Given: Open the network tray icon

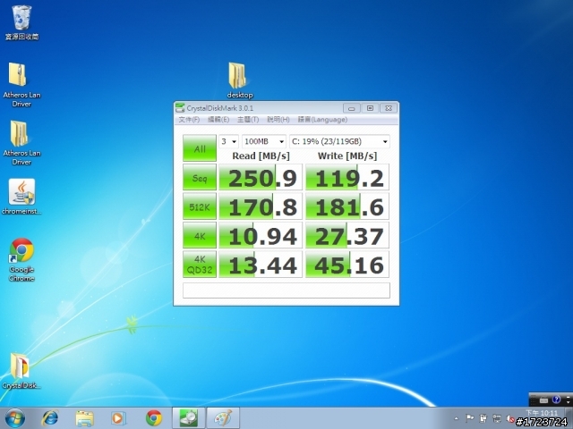Looking at the screenshot, I should pos(497,418).
